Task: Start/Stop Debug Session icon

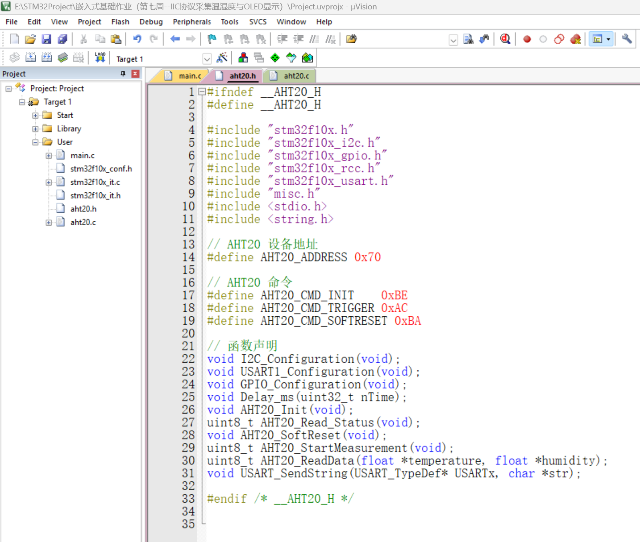Action: pyautogui.click(x=505, y=39)
